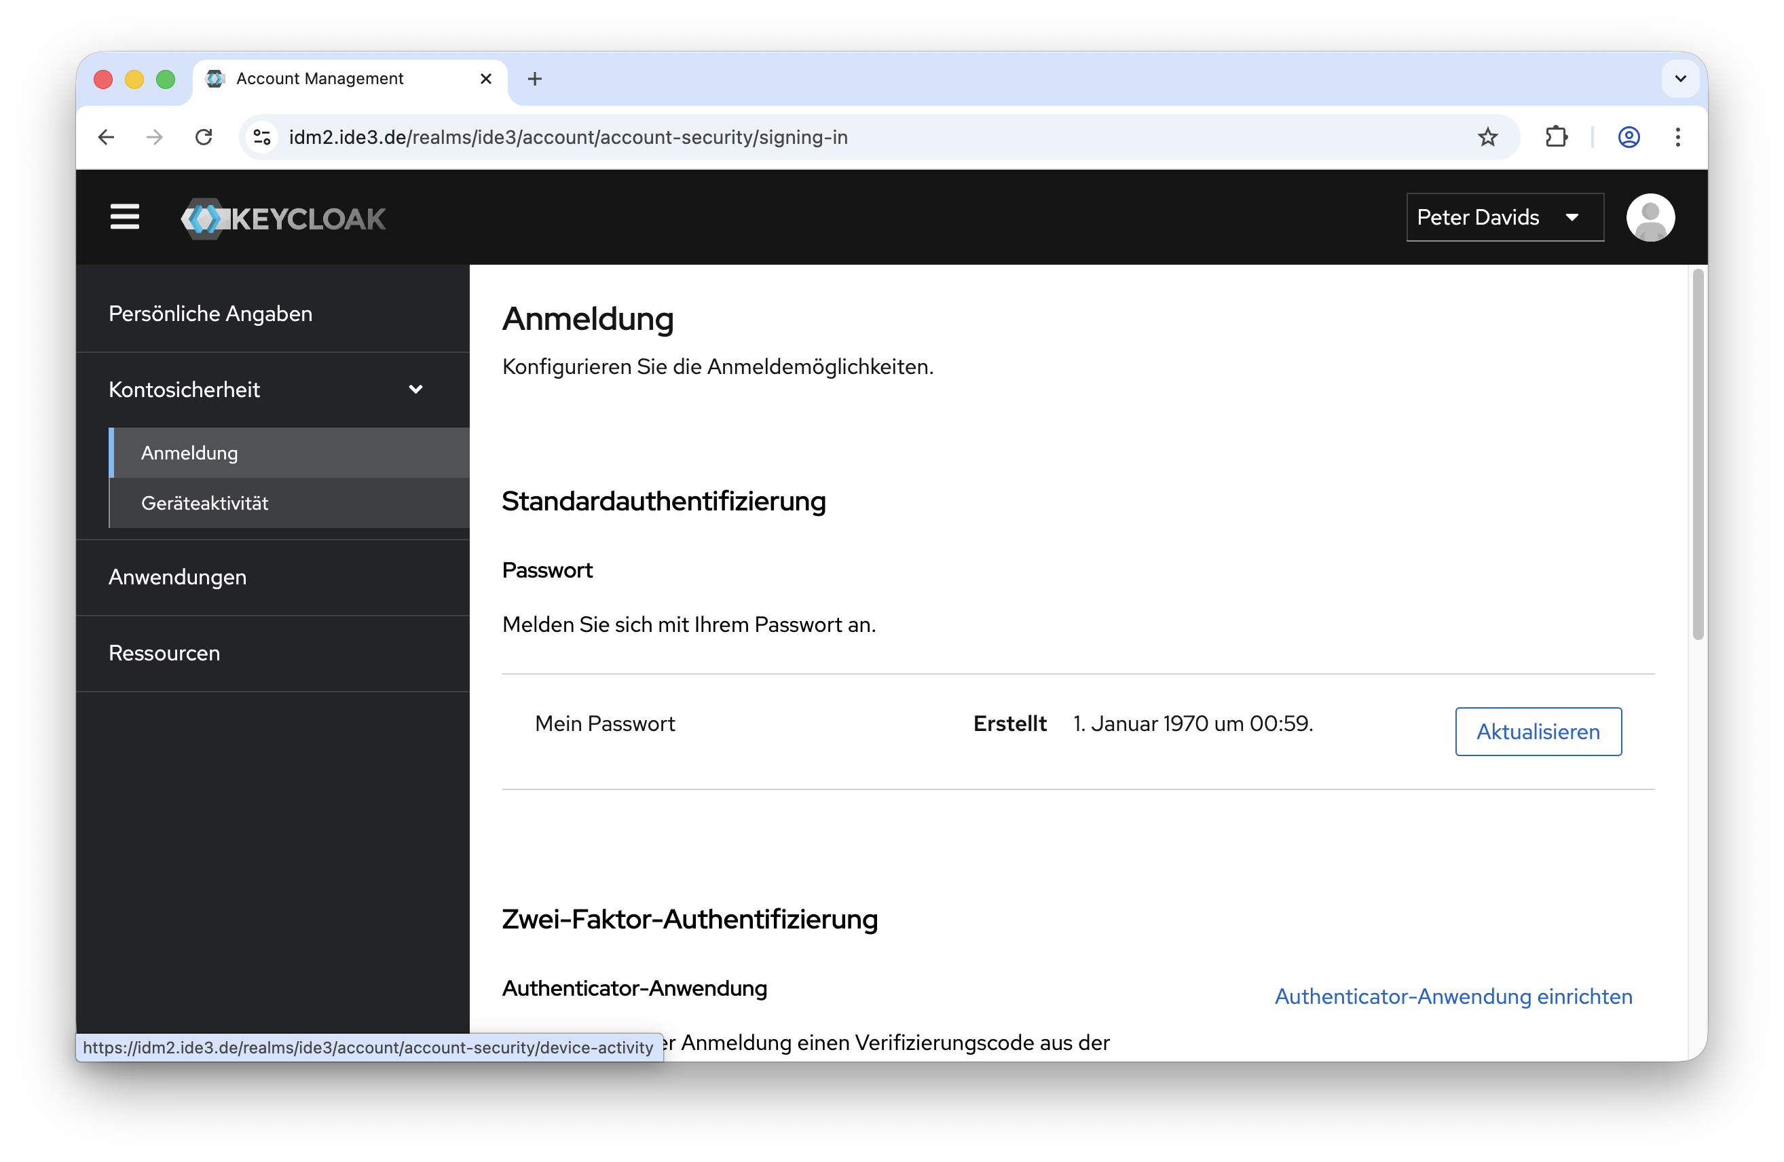Click Aktualisieren password button
Viewport: 1784px width, 1162px height.
(x=1538, y=732)
